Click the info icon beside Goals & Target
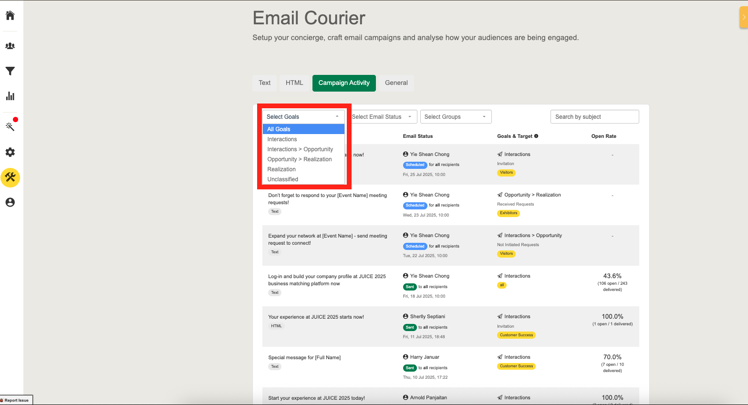 (x=536, y=136)
